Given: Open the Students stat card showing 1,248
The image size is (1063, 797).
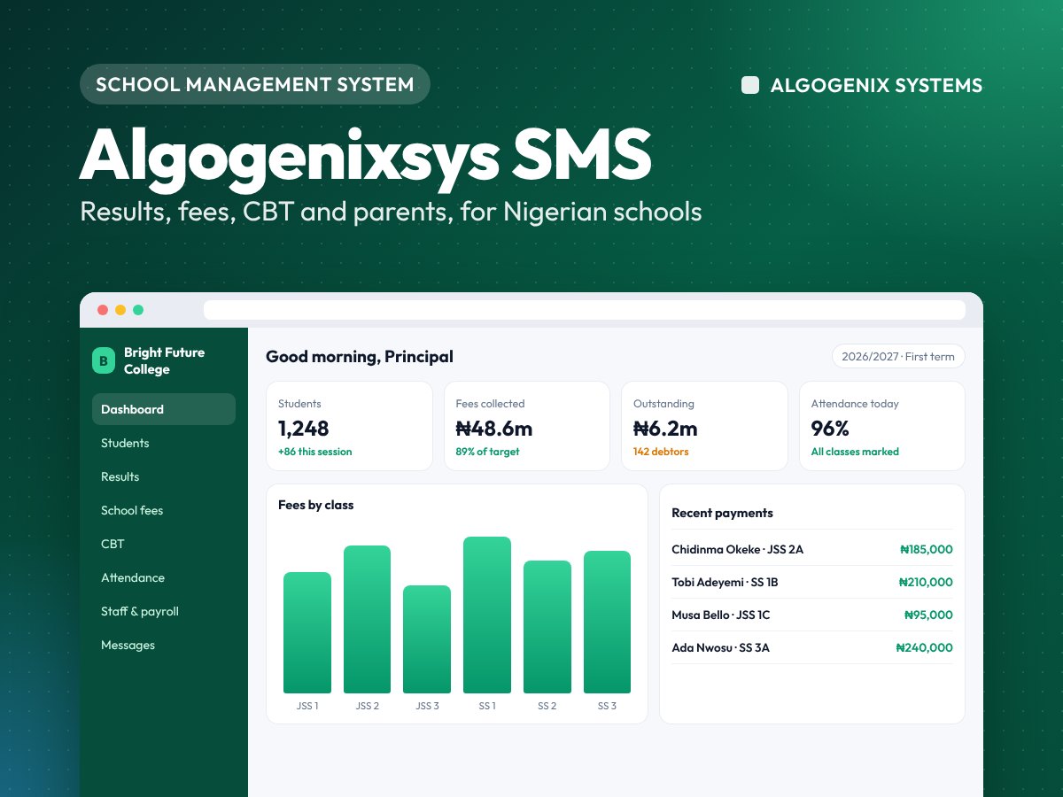Looking at the screenshot, I should [x=349, y=426].
